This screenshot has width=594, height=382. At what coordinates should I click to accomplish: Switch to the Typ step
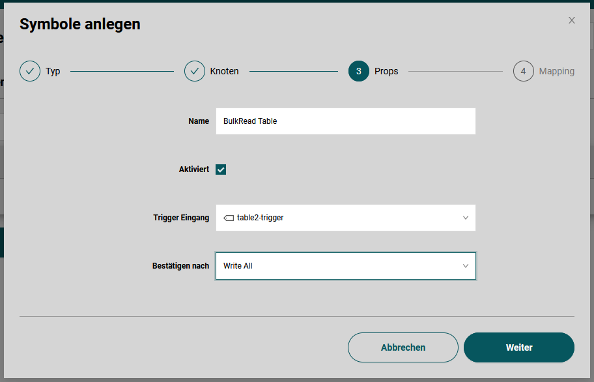click(53, 71)
